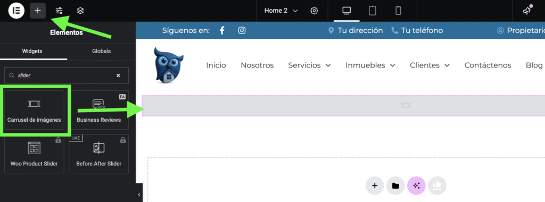Click lock icon on Woo Product Slider
The height and width of the screenshot is (202, 545).
point(59,140)
